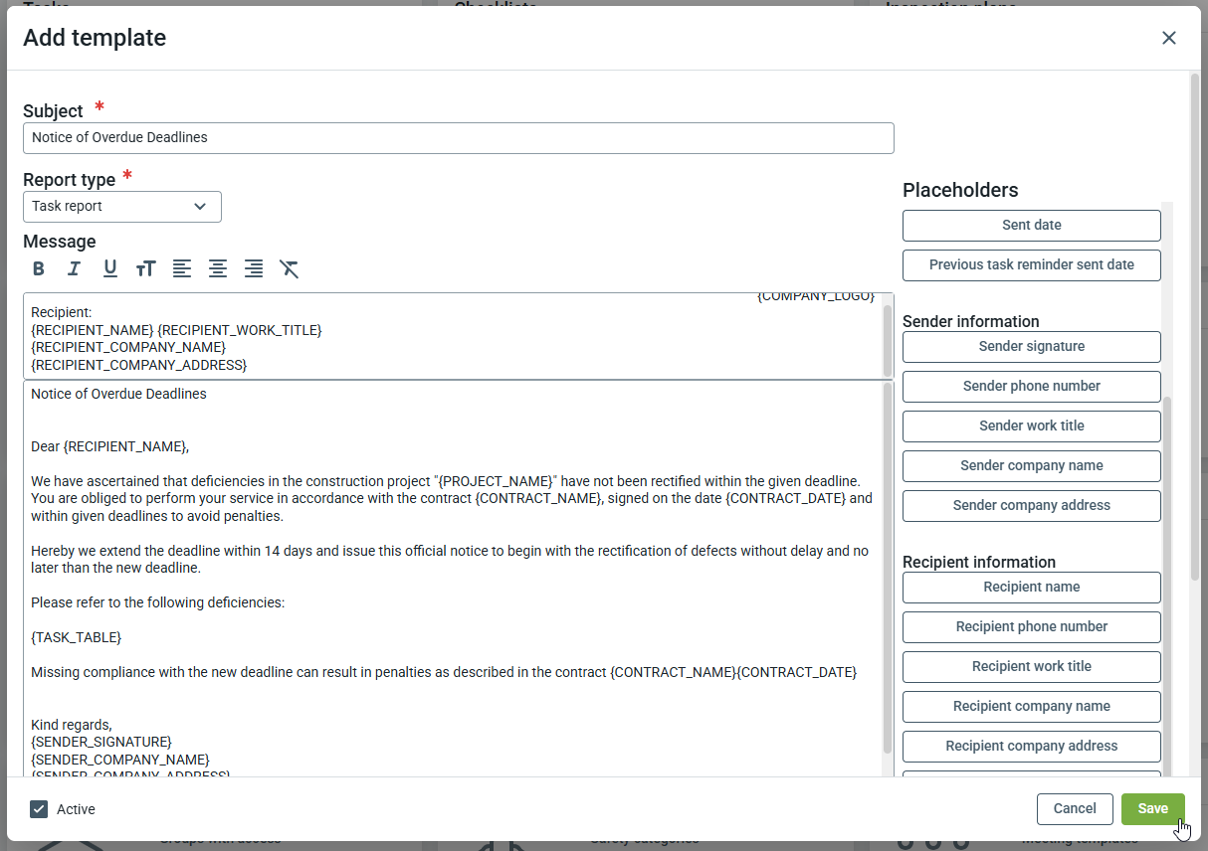Align message text to the right

pyautogui.click(x=254, y=268)
